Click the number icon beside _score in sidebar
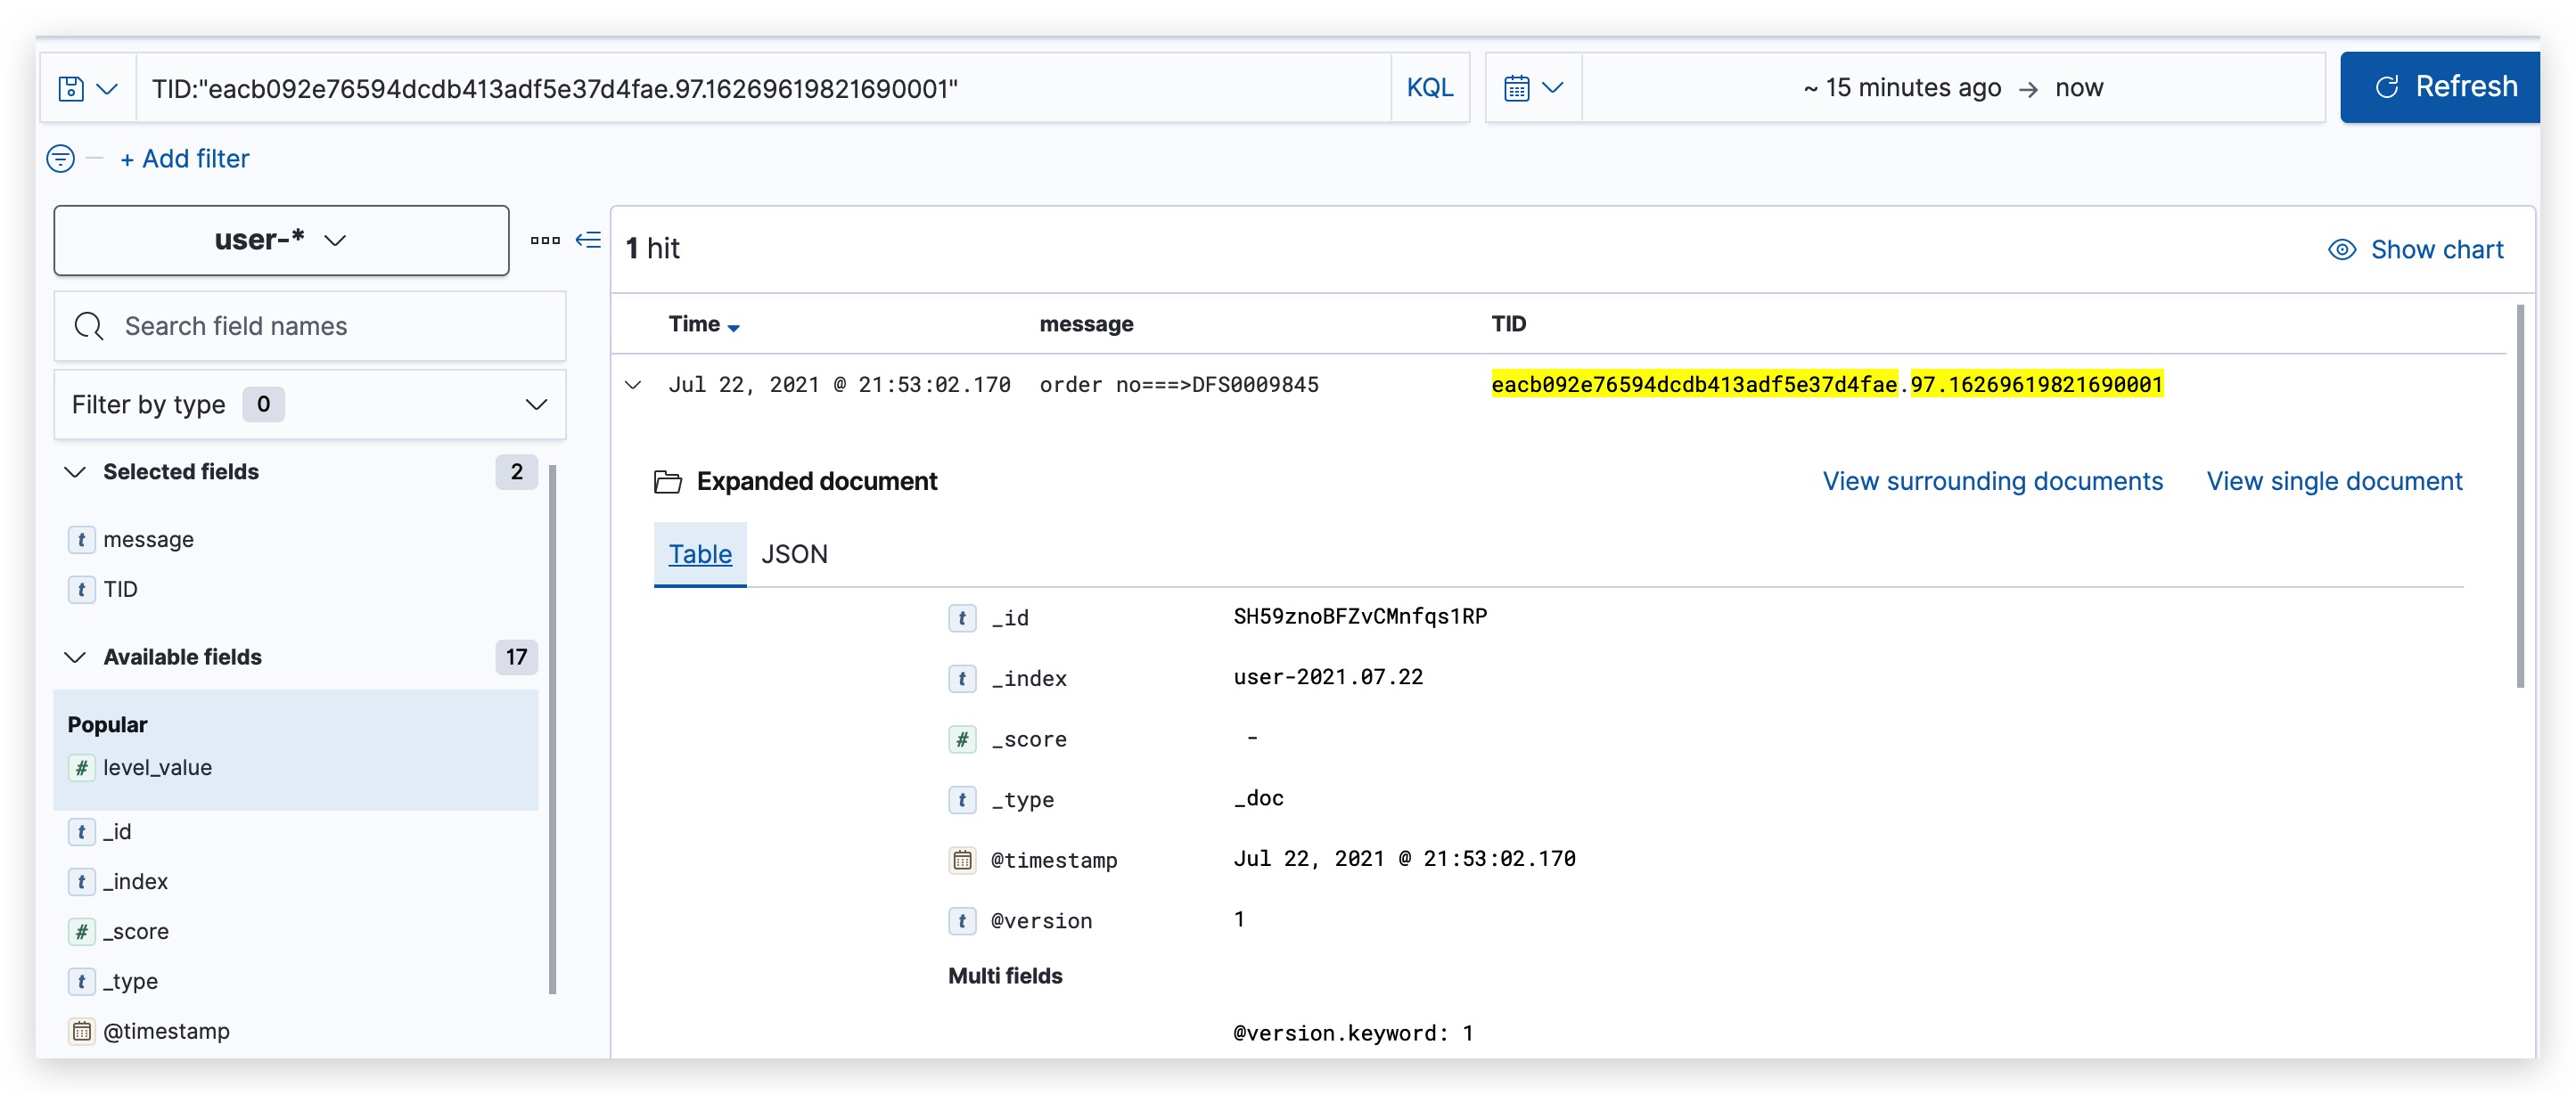The image size is (2576, 1094). 82,931
